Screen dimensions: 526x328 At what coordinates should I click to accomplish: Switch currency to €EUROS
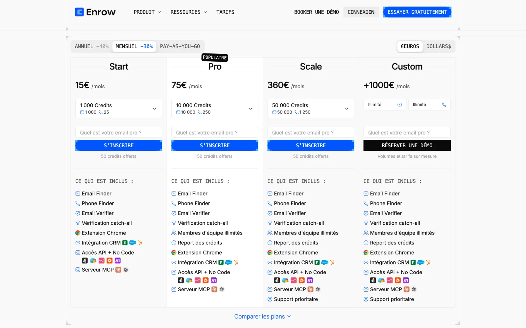(x=410, y=46)
